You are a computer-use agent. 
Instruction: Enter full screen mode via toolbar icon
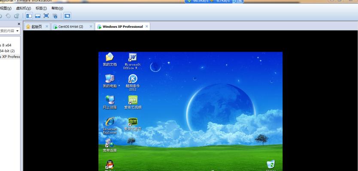46,16
